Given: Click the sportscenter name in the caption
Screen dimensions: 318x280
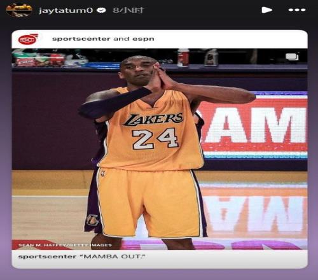Looking at the screenshot, I should tap(47, 256).
